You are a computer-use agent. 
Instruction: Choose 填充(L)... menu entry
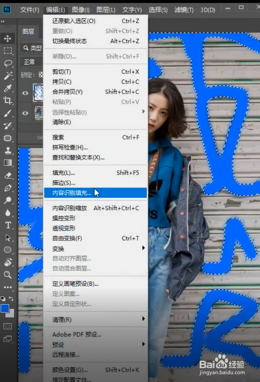[95, 173]
